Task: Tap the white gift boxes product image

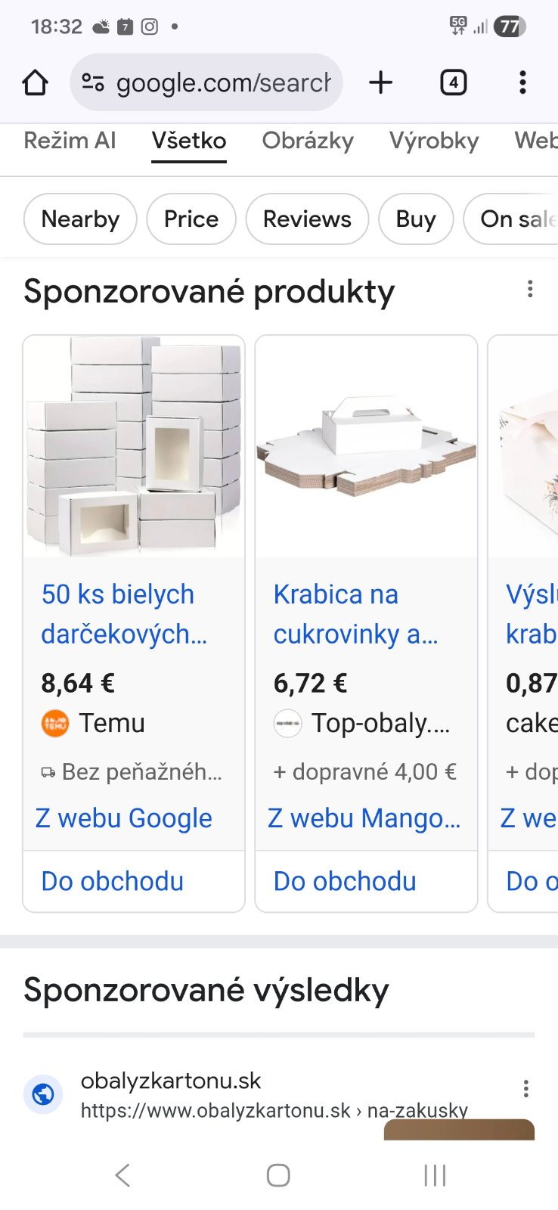Action: pyautogui.click(x=134, y=446)
